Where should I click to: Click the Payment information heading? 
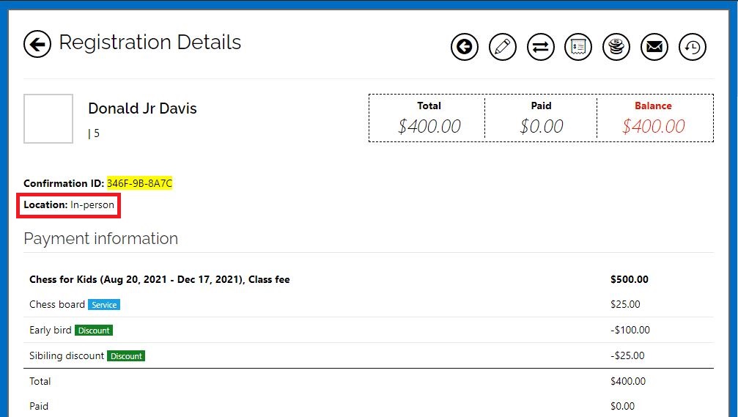click(x=100, y=239)
